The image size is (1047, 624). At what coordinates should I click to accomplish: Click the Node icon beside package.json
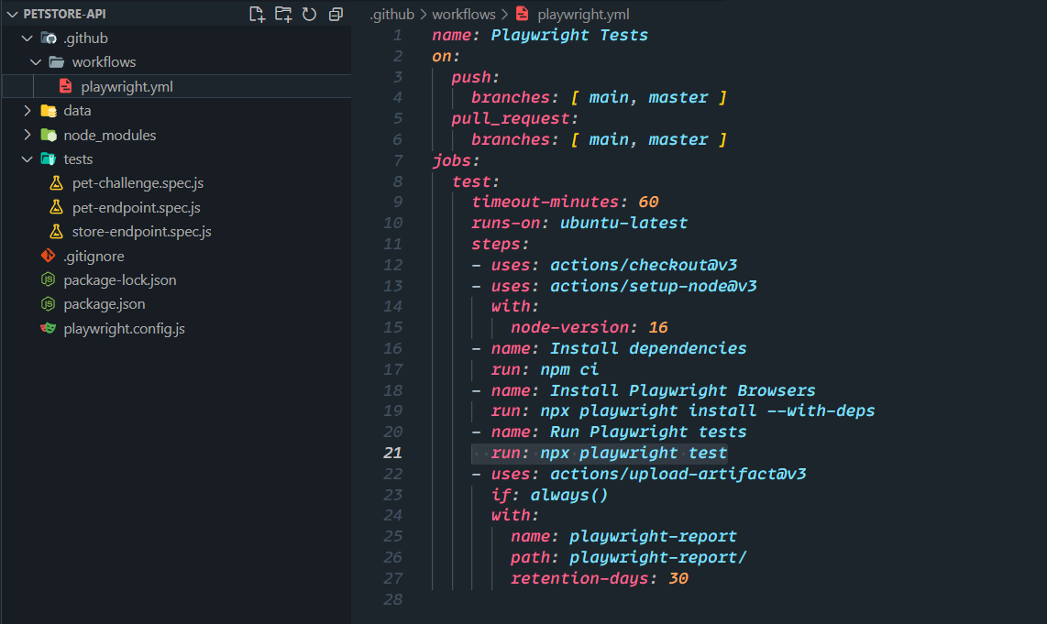pos(48,304)
